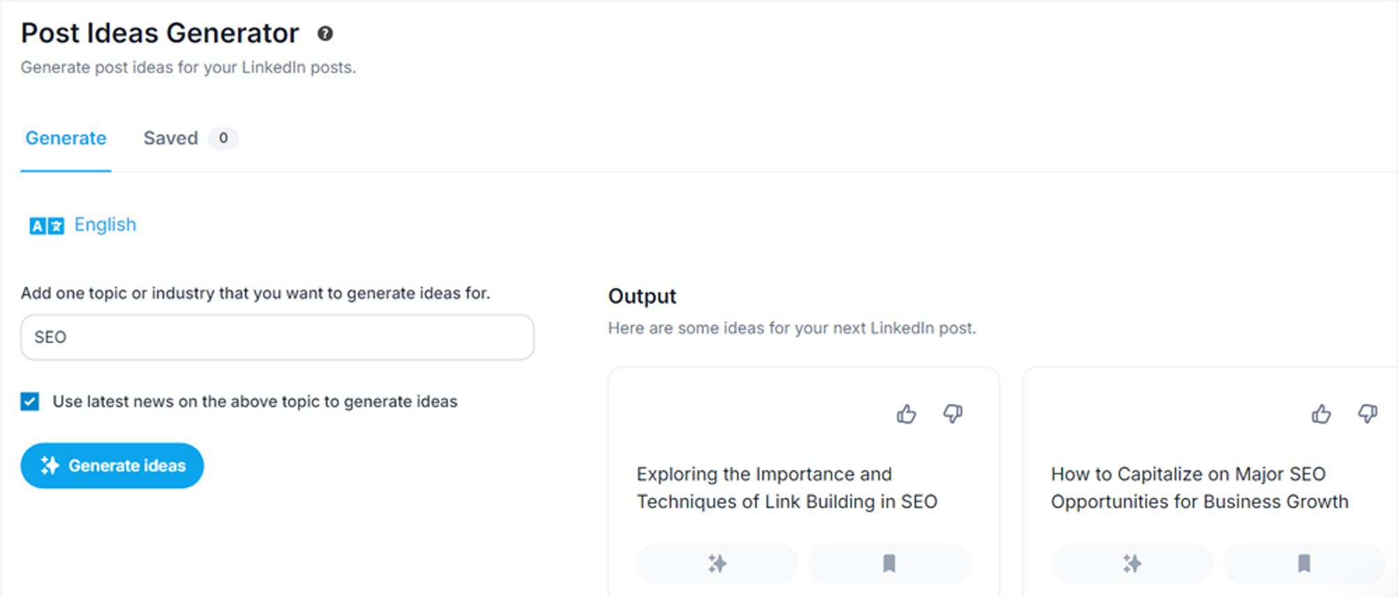Click the SEO topic input field

click(277, 337)
